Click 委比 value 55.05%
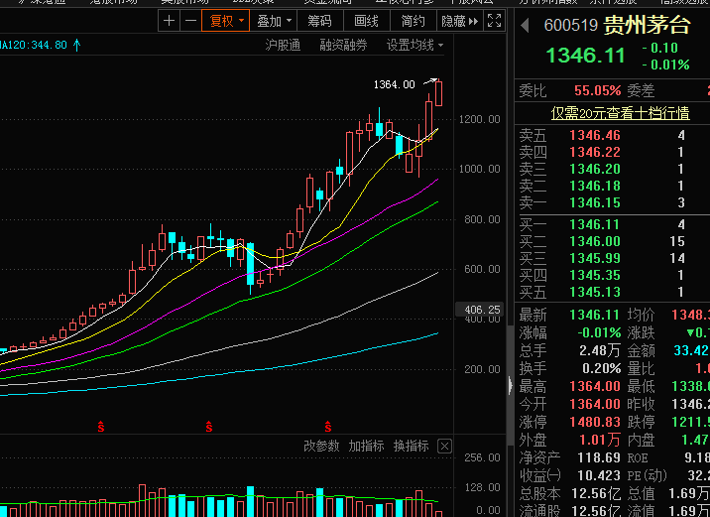Screen dimensions: 710x517 [597, 90]
